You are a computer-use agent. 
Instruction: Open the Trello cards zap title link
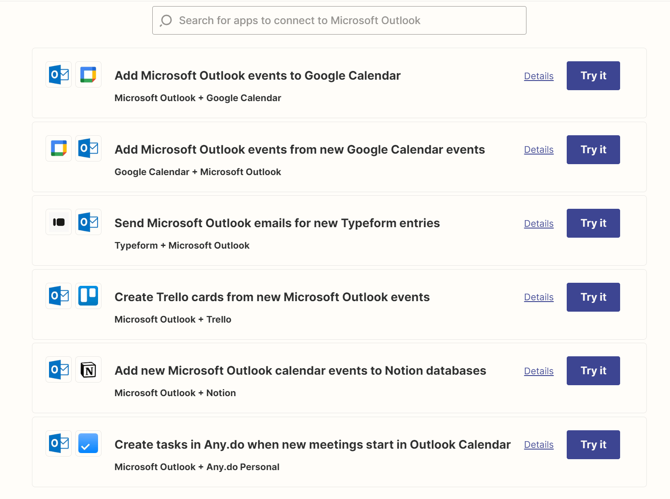tap(272, 297)
